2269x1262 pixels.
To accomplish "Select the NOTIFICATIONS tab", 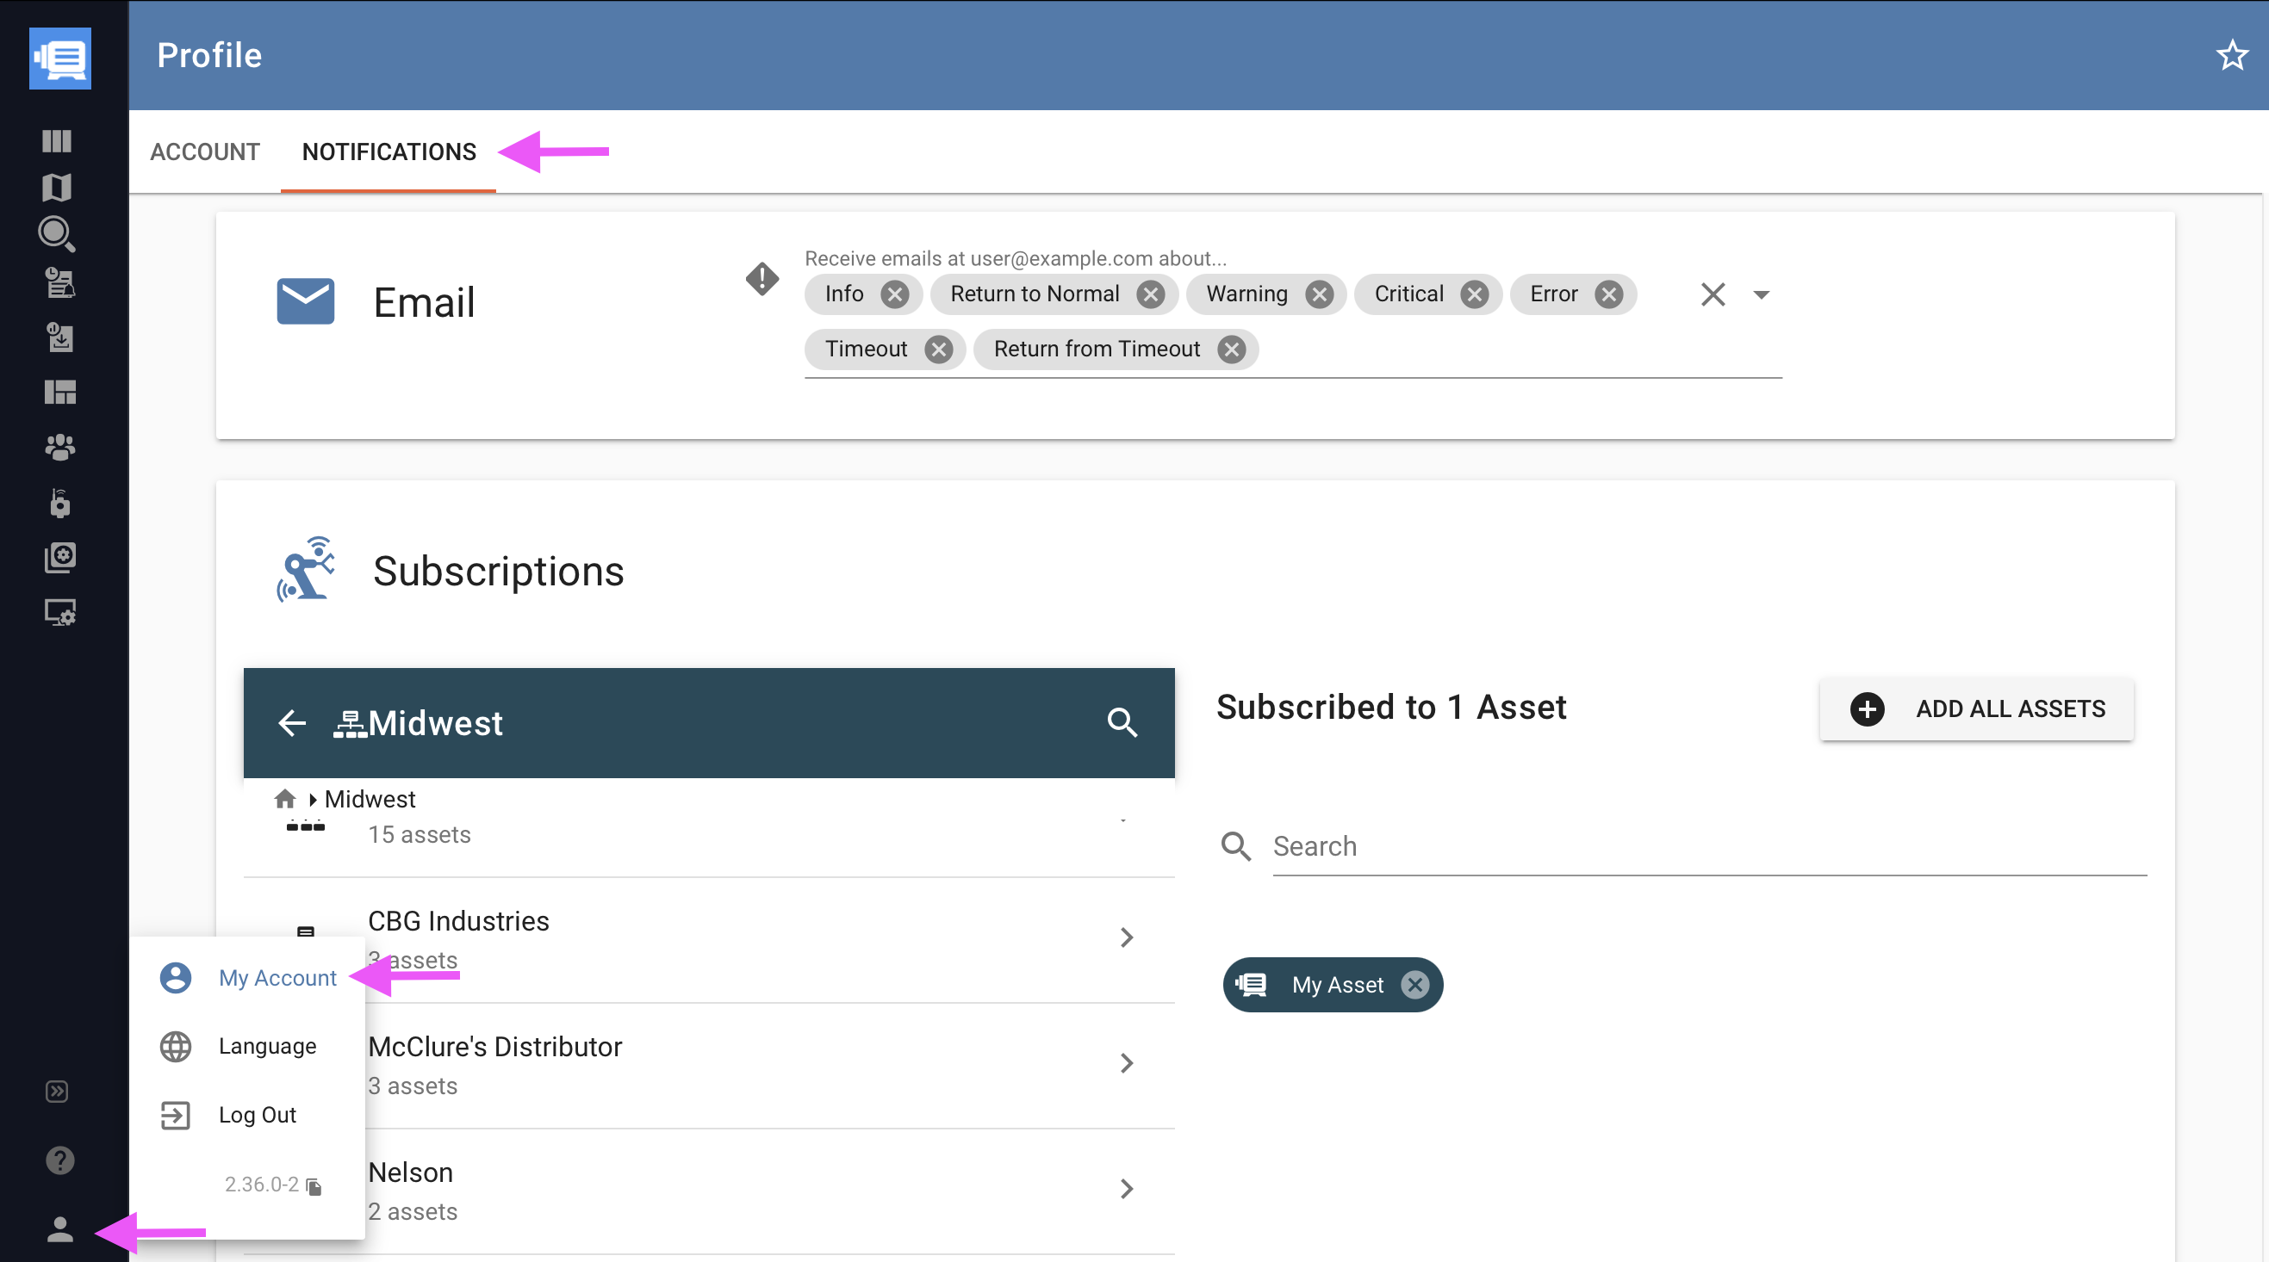I will [389, 152].
